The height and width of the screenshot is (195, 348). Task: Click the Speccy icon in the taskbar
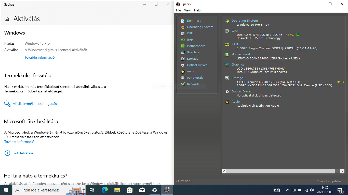167,190
